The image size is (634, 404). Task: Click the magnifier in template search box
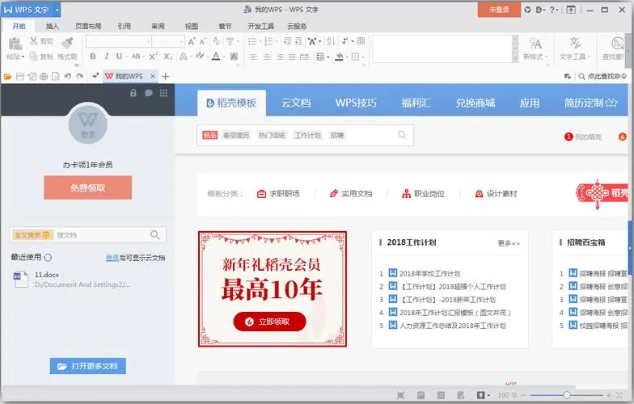click(402, 135)
